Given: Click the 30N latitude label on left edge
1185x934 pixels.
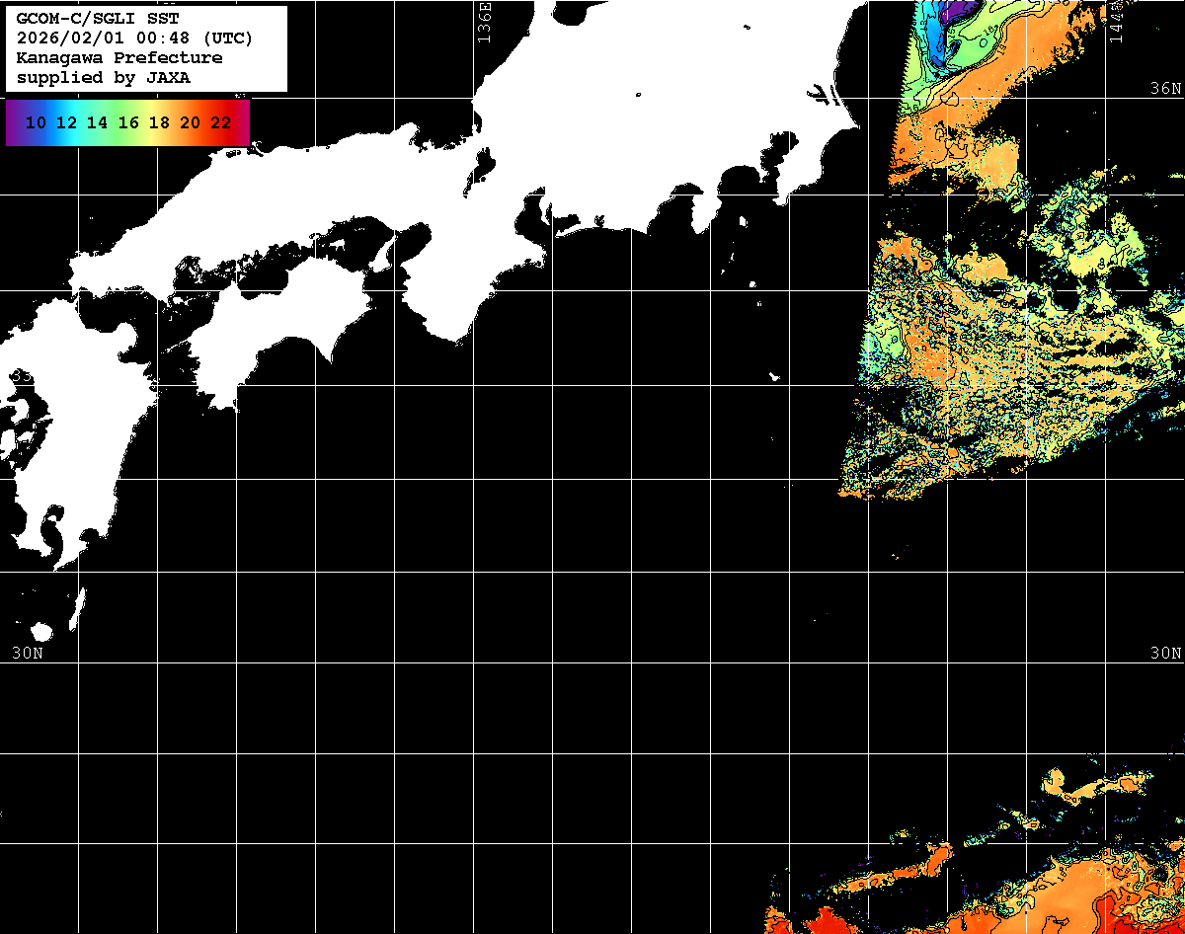Looking at the screenshot, I should (27, 653).
